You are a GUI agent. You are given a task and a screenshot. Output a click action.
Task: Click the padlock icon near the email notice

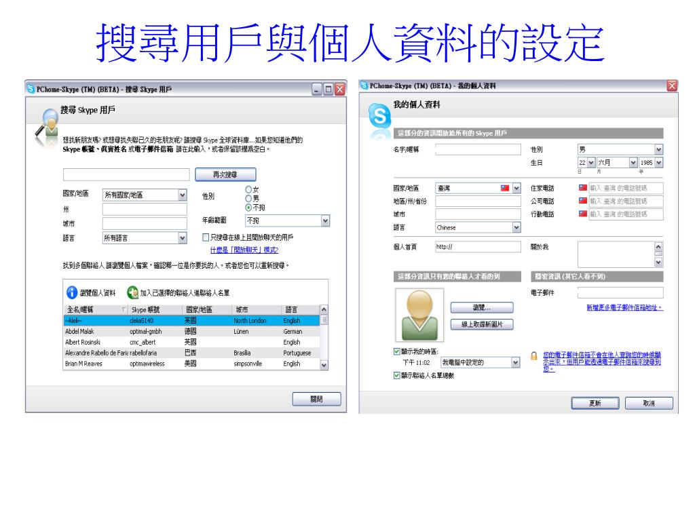tap(534, 355)
